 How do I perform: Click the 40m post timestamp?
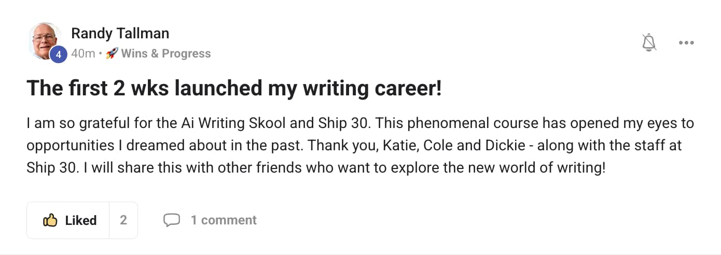click(x=82, y=53)
